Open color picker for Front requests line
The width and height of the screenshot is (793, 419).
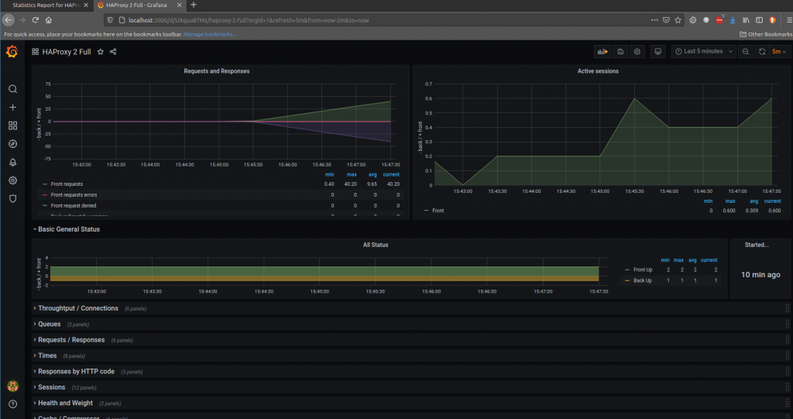45,184
